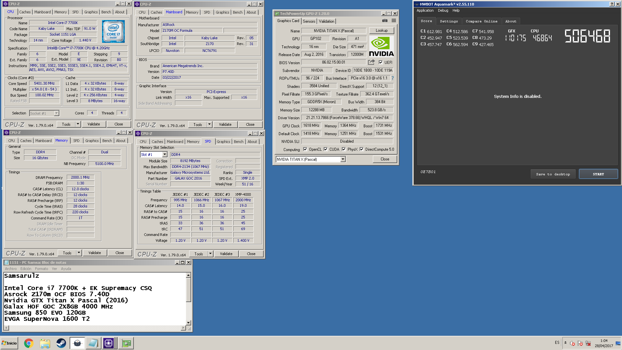Click the Close button in GPU-Z
Screen dimensions: 622x350
(385, 159)
